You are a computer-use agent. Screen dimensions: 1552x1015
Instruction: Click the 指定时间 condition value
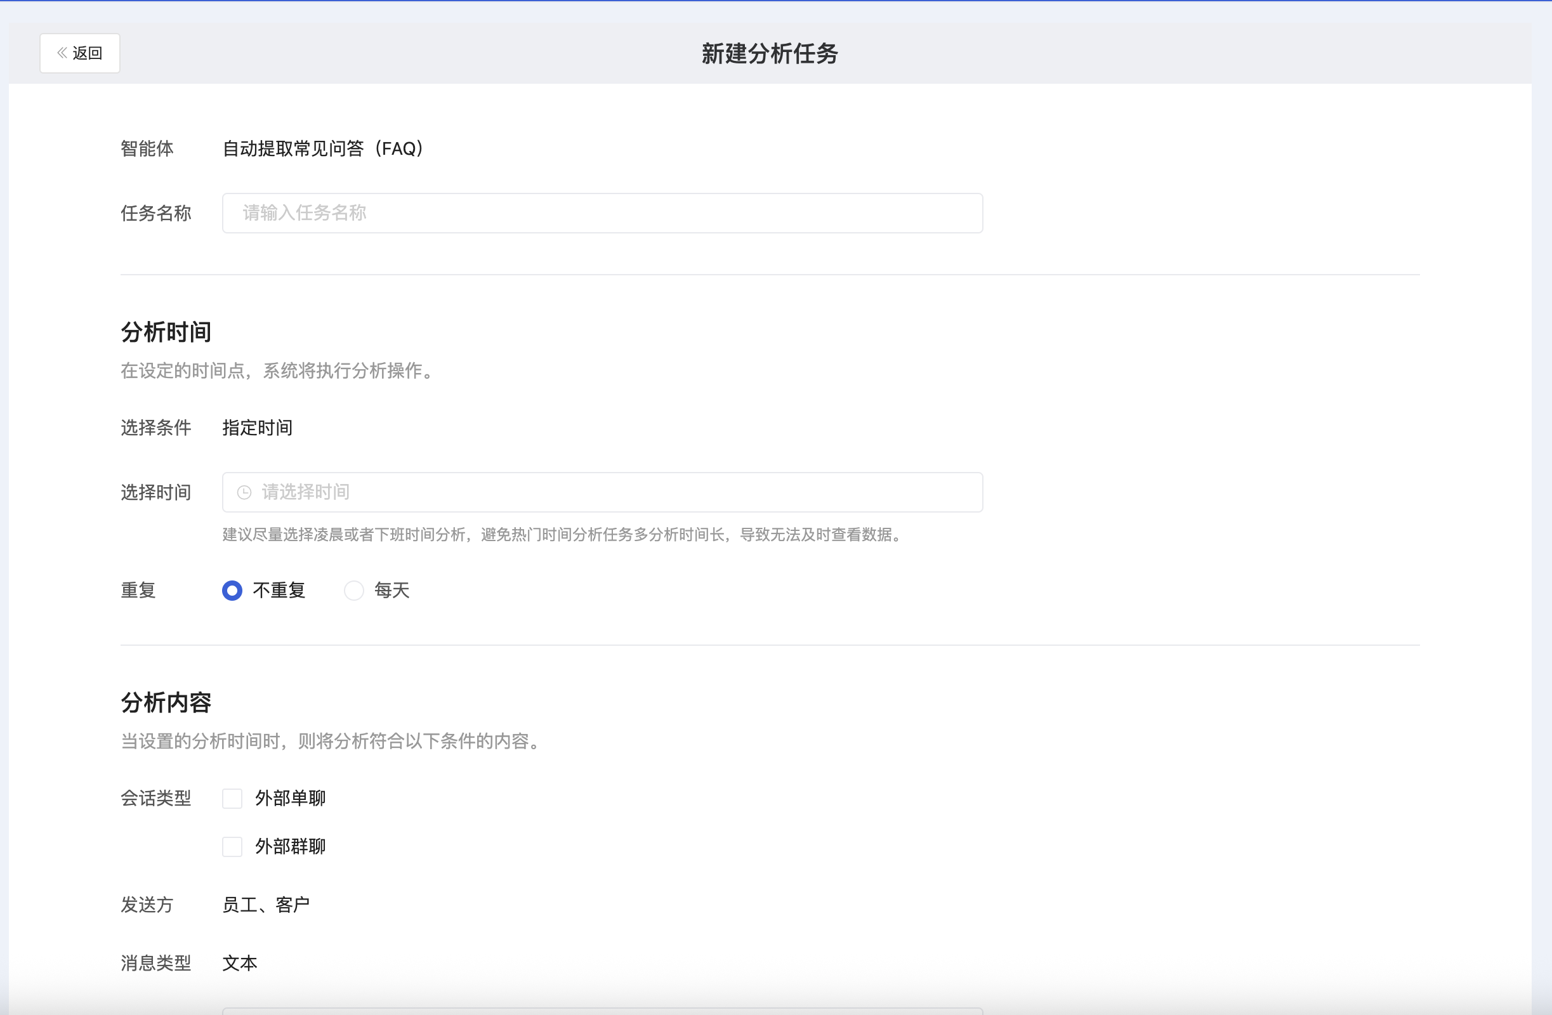click(258, 428)
